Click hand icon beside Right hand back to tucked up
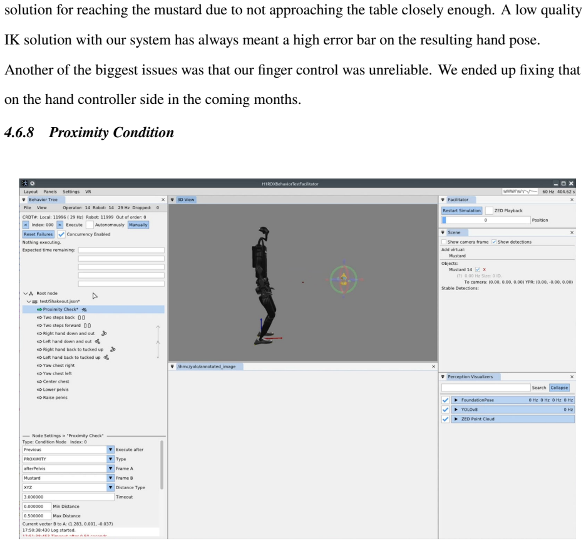This screenshot has width=586, height=543. click(x=113, y=349)
